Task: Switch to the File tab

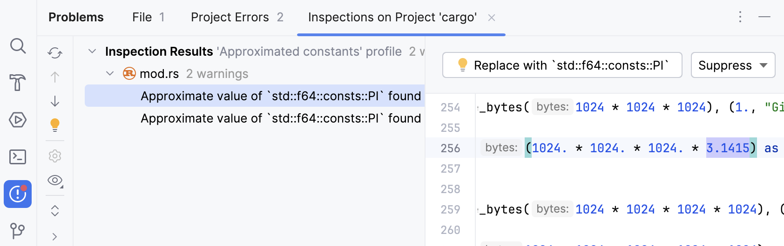Action: pos(148,17)
